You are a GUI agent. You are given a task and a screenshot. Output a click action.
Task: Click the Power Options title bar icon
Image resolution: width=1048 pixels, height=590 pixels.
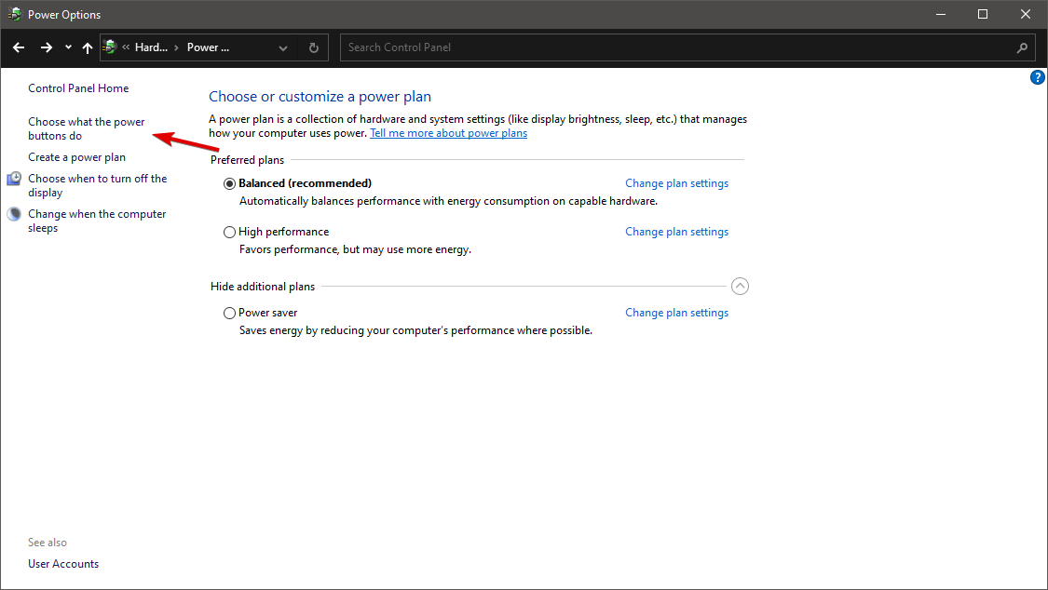15,14
